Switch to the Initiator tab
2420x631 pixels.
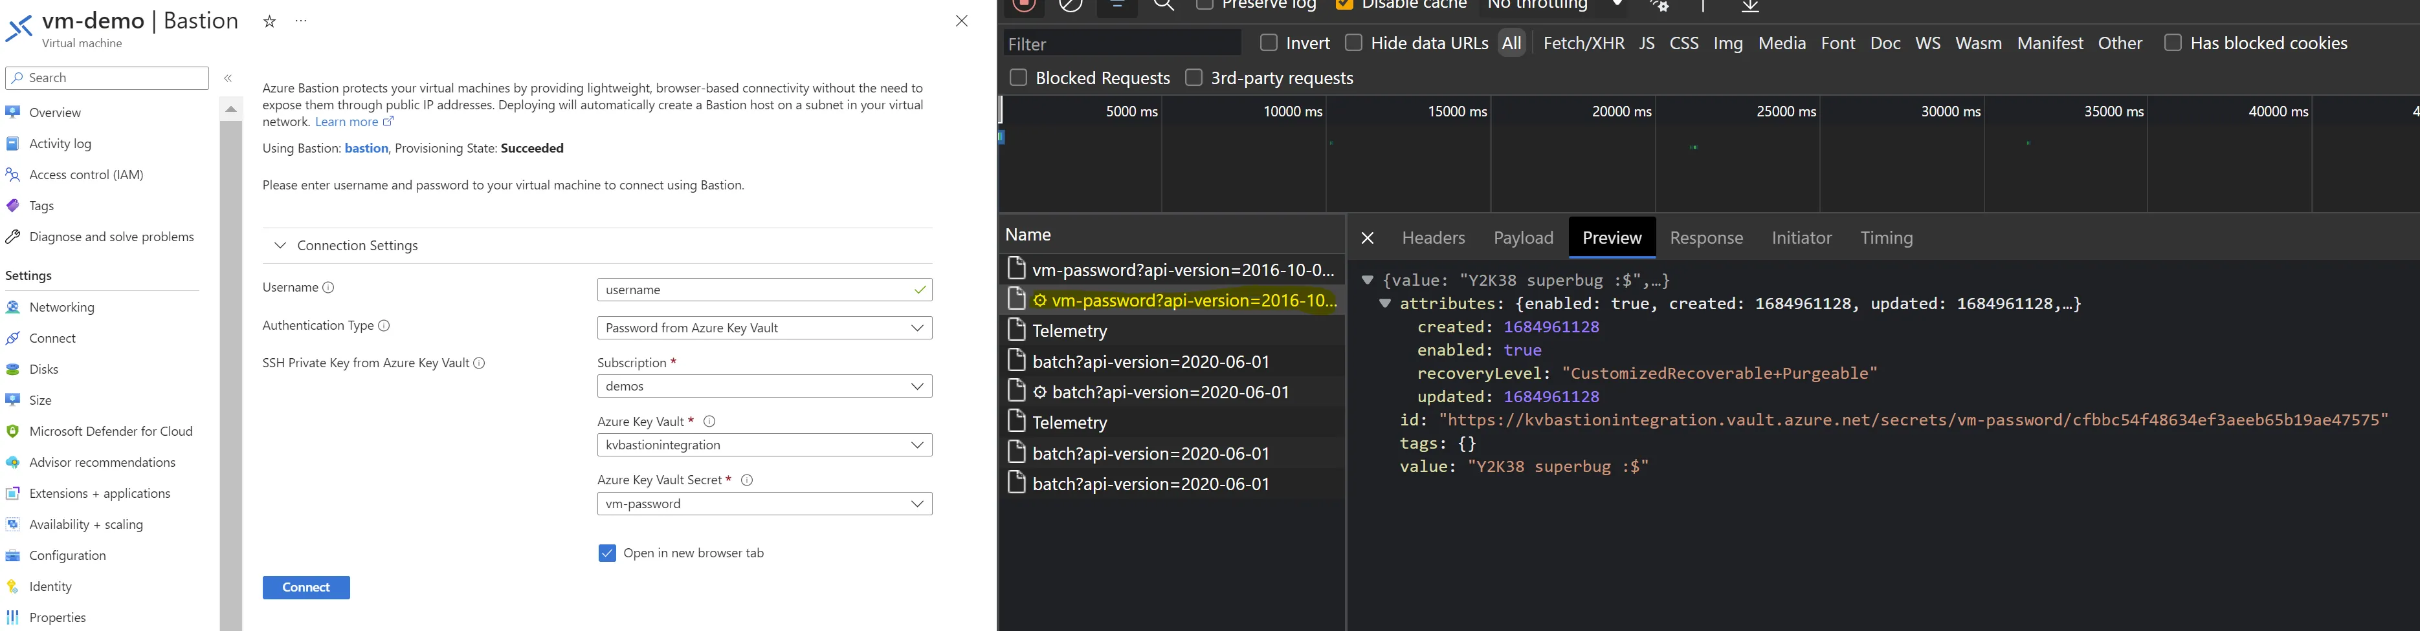[1801, 237]
